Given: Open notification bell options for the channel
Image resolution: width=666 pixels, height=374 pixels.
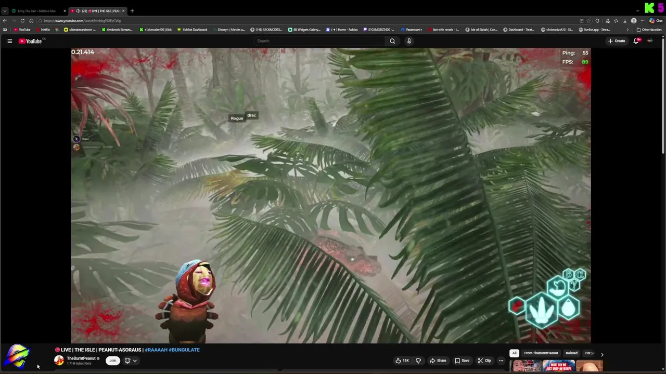Looking at the screenshot, I should coord(130,360).
